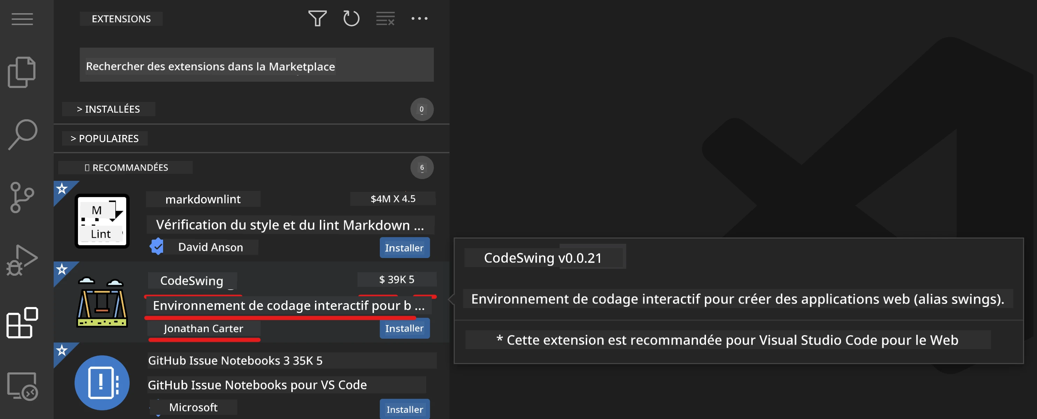Open the Explorer view in activity bar
The height and width of the screenshot is (419, 1037).
22,72
